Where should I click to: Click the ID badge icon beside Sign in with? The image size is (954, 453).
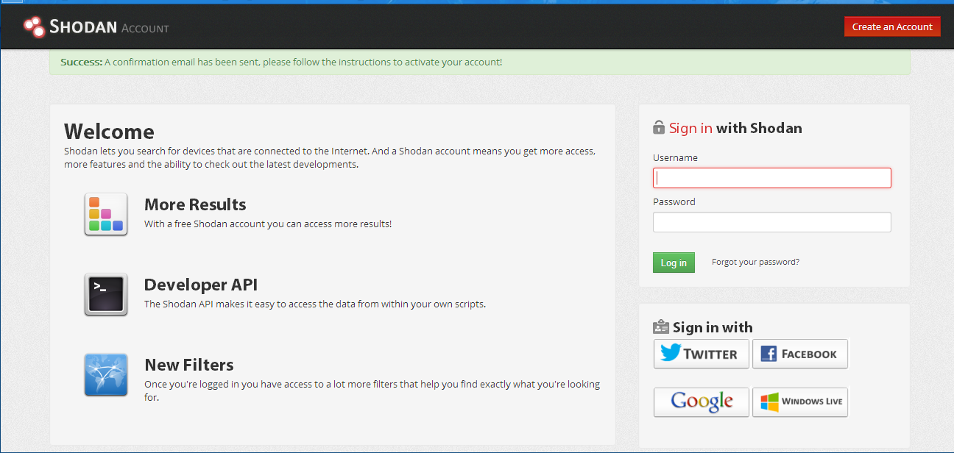coord(660,327)
